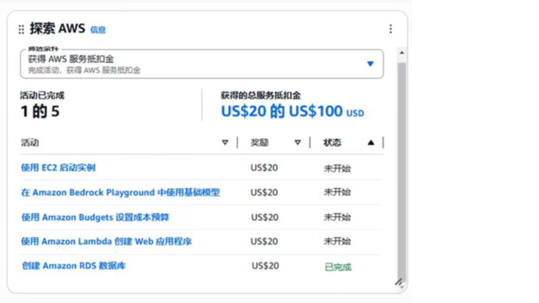Open the Amazon Lambda 创建 Web 应用程序 link
Viewport: 539px width, 303px height.
pos(106,241)
